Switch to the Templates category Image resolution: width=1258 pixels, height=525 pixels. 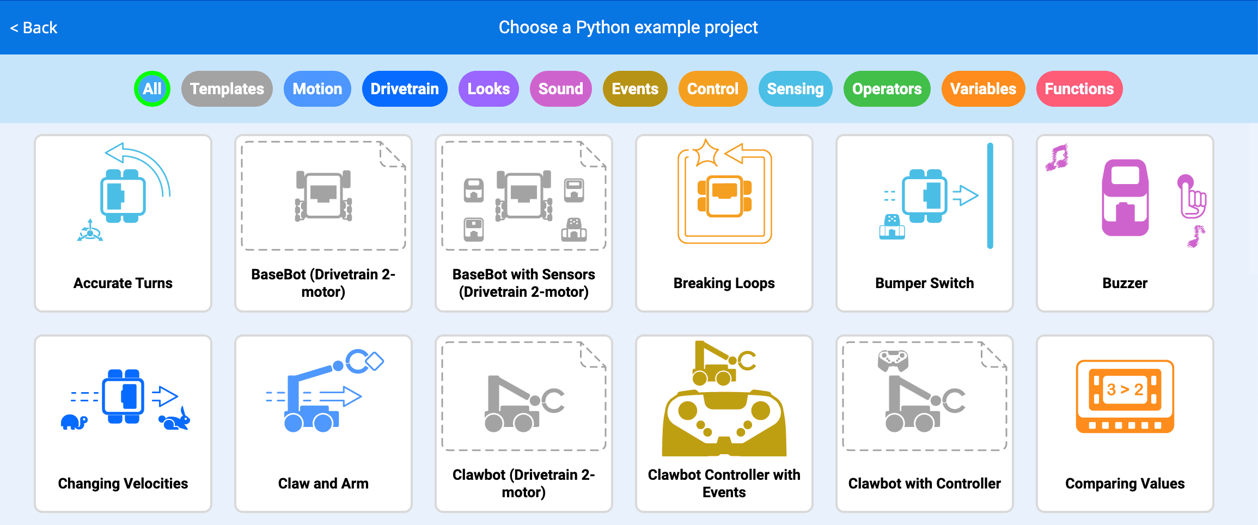coord(227,89)
